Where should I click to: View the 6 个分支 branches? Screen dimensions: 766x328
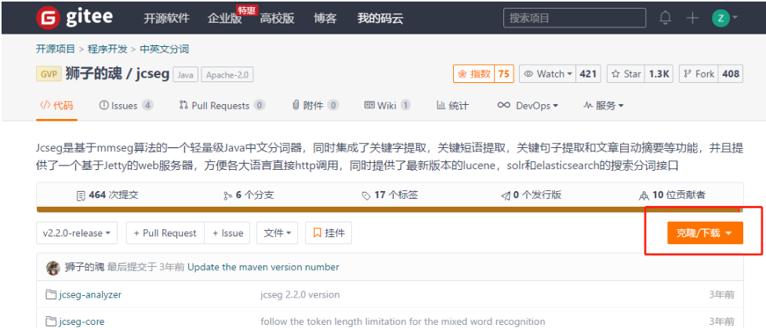249,195
